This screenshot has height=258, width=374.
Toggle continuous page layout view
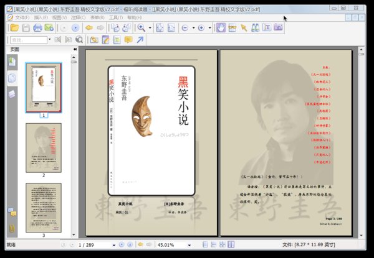pyautogui.click(x=214, y=245)
